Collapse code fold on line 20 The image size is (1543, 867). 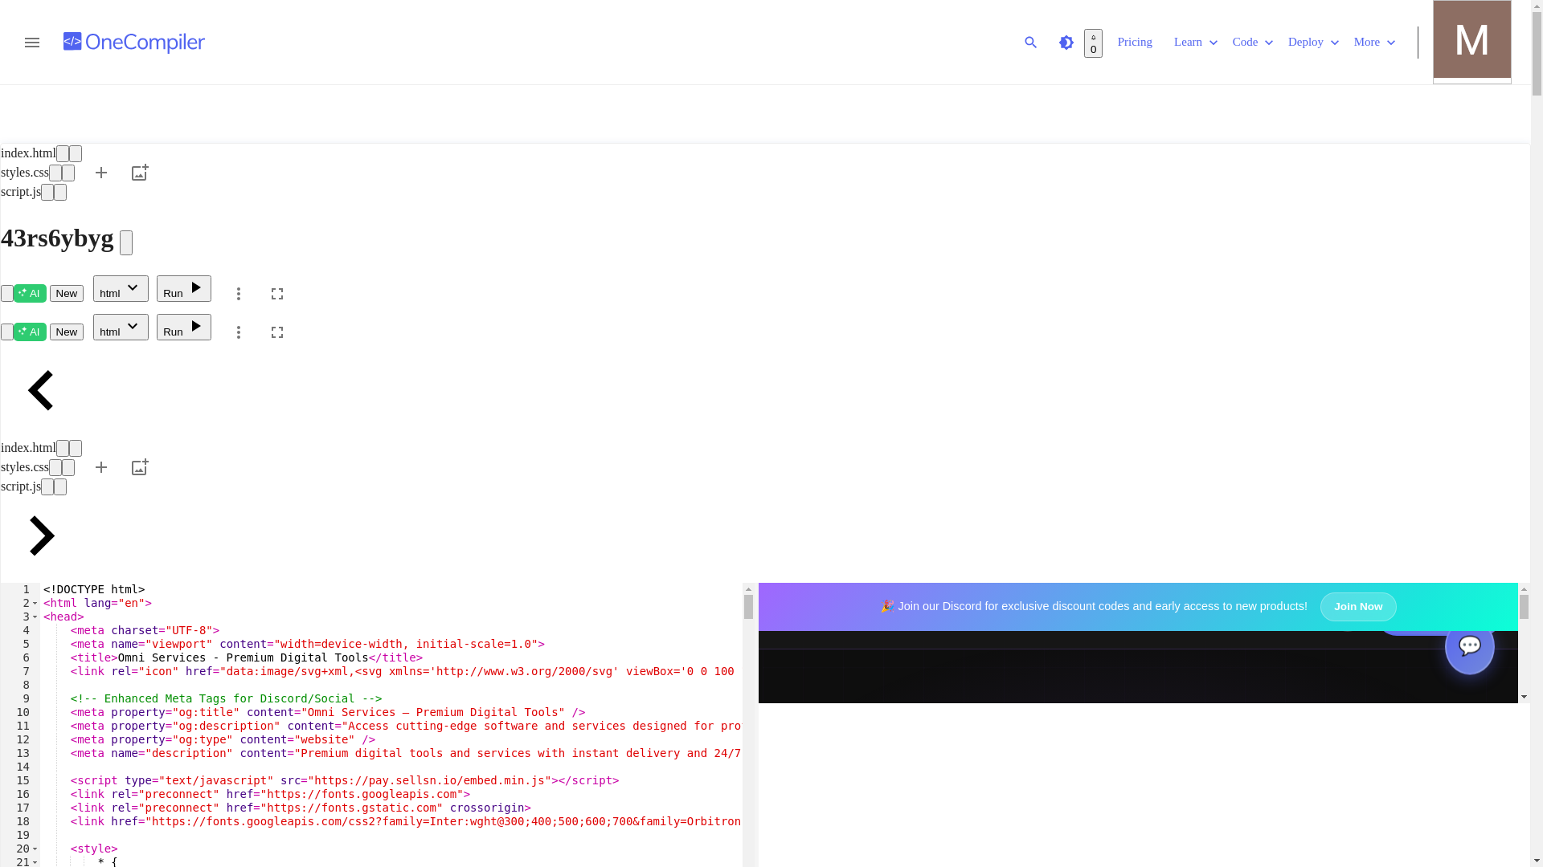[35, 849]
